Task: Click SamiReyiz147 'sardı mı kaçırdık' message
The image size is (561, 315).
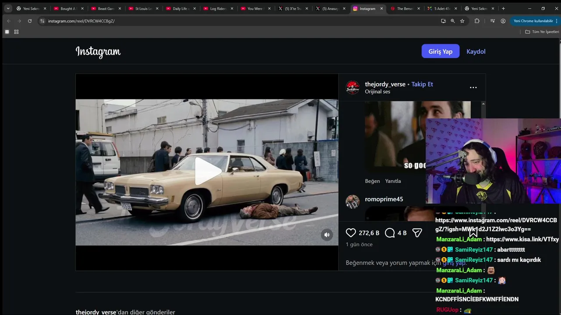Action: 519,260
